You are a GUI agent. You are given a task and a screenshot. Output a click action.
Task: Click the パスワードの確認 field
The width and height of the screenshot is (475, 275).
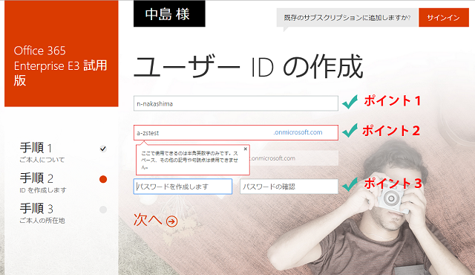(x=289, y=187)
